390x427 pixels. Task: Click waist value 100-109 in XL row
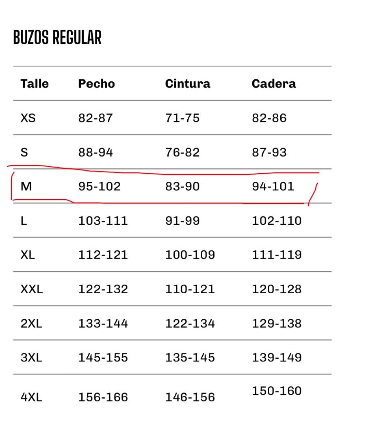pyautogui.click(x=190, y=255)
